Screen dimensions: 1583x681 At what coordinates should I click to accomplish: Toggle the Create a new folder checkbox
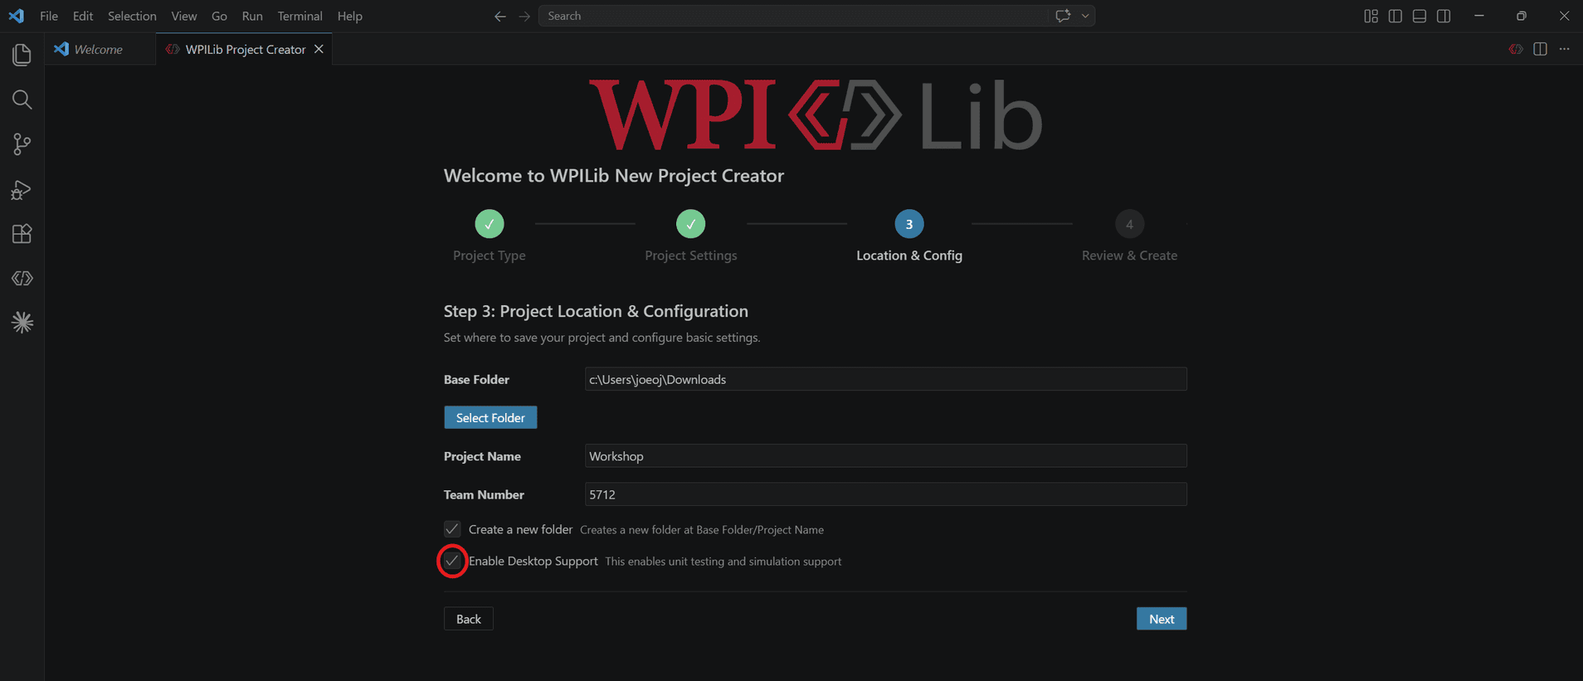point(452,529)
